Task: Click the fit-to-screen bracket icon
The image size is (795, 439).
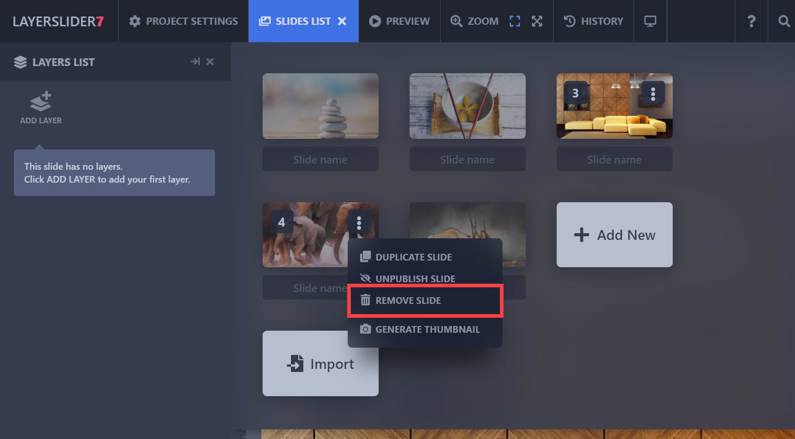Action: click(x=515, y=21)
